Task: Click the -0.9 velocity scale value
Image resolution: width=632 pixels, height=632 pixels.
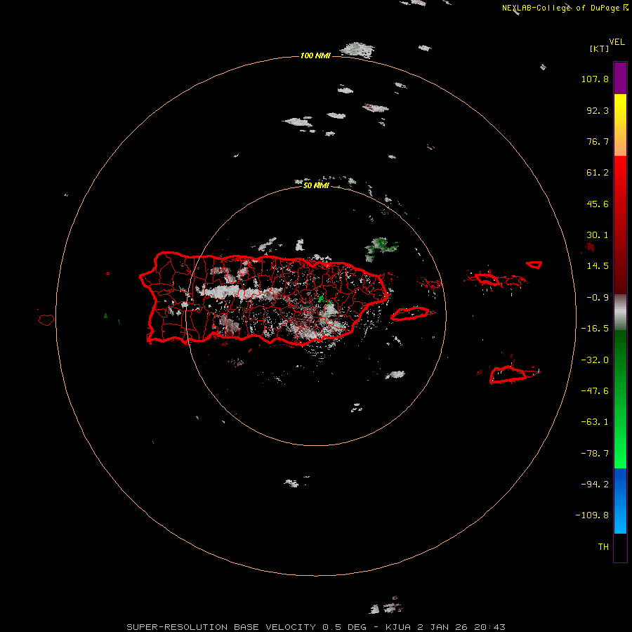Action: click(598, 298)
